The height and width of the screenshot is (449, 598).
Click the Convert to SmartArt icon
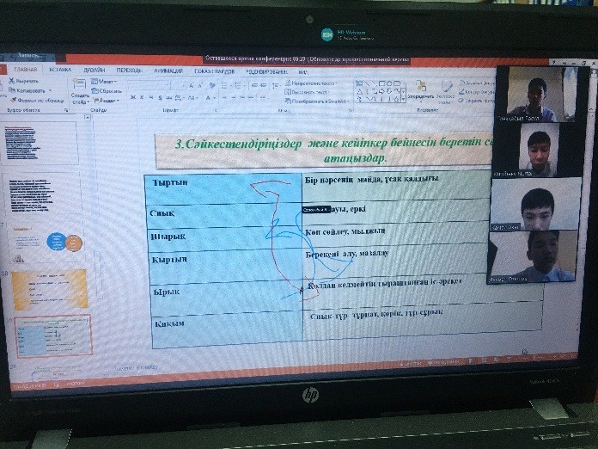click(x=320, y=100)
